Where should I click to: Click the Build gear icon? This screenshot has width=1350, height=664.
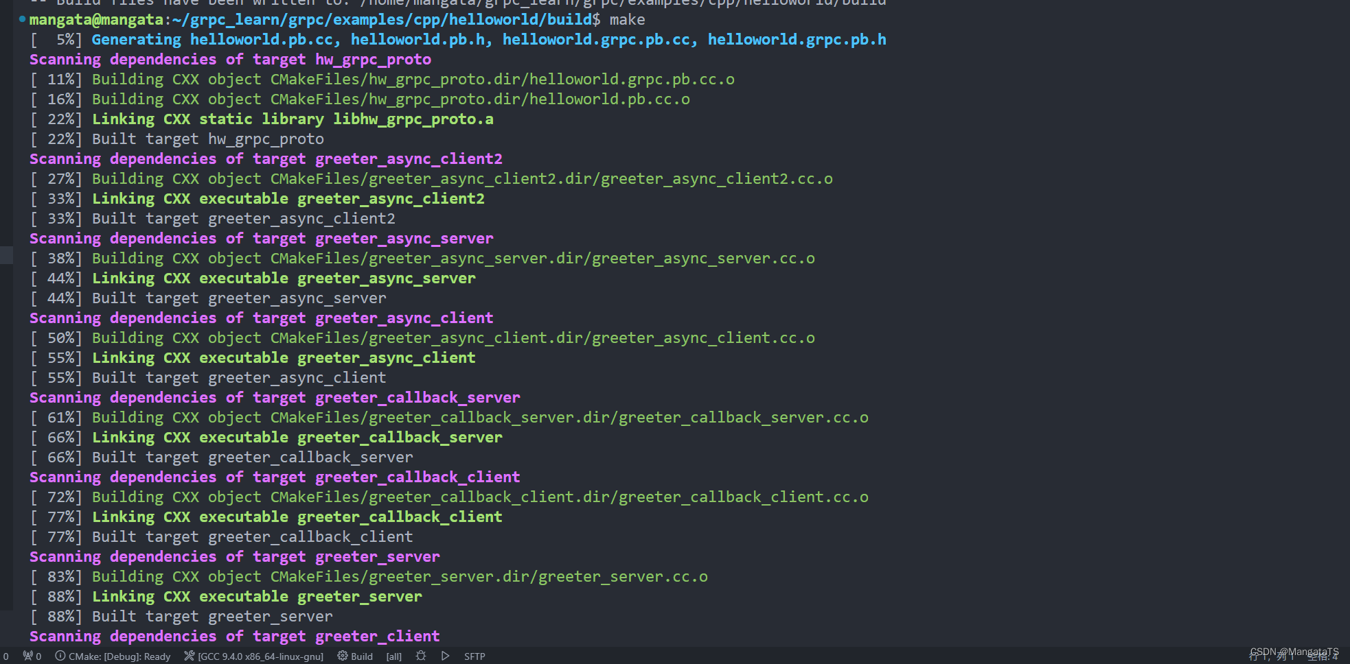click(x=343, y=656)
